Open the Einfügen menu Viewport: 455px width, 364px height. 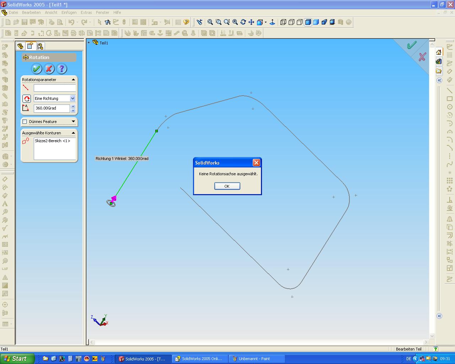pyautogui.click(x=69, y=12)
